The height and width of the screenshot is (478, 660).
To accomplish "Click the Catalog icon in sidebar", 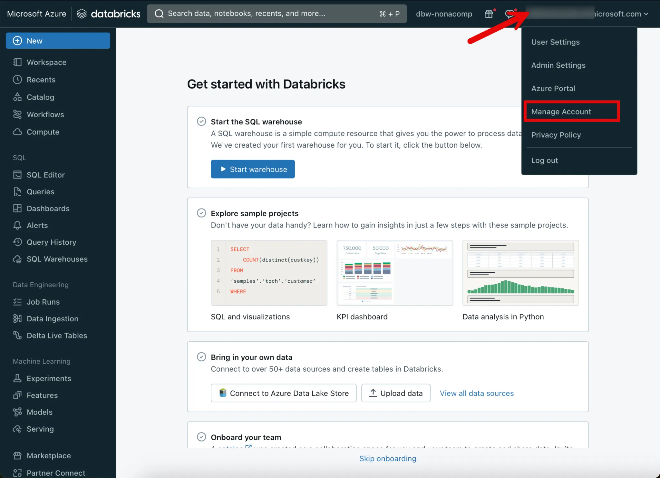I will point(17,97).
